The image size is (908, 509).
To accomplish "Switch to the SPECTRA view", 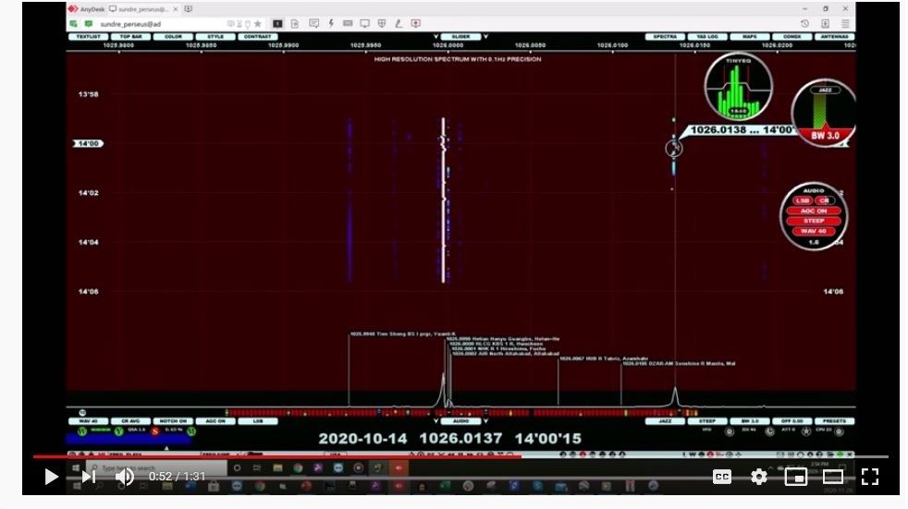I will [x=665, y=36].
